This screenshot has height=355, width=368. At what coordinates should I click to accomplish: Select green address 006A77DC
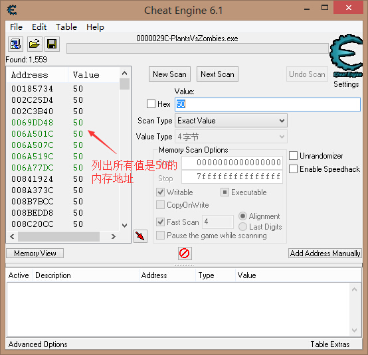pyautogui.click(x=63, y=168)
